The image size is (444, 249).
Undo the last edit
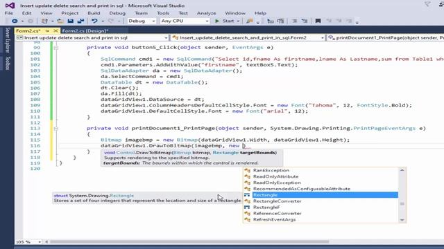coord(94,21)
